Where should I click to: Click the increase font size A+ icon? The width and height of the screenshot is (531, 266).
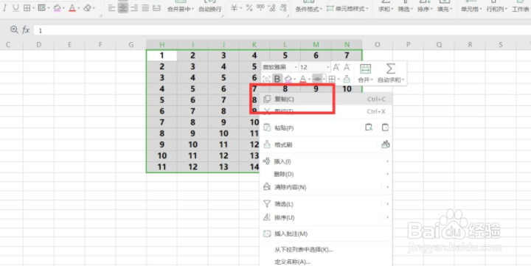[x=336, y=67]
